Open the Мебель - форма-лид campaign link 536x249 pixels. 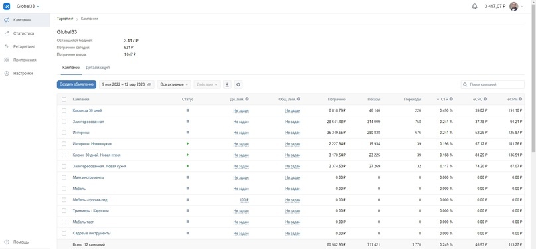tap(90, 200)
